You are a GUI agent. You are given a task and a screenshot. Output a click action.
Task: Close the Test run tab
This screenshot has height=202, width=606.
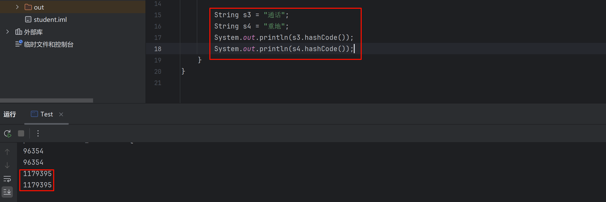61,114
